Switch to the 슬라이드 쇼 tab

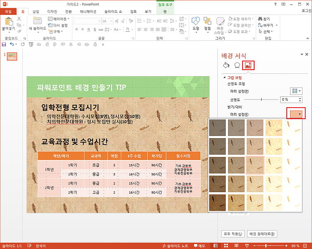point(113,12)
